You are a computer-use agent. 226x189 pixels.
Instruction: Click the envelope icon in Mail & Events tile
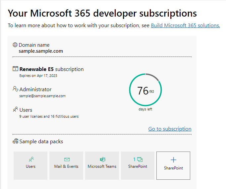[67, 159]
